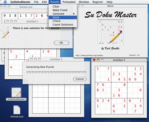Click the 'by Karl Groethe' credit
149x122 pixels.
110,48
